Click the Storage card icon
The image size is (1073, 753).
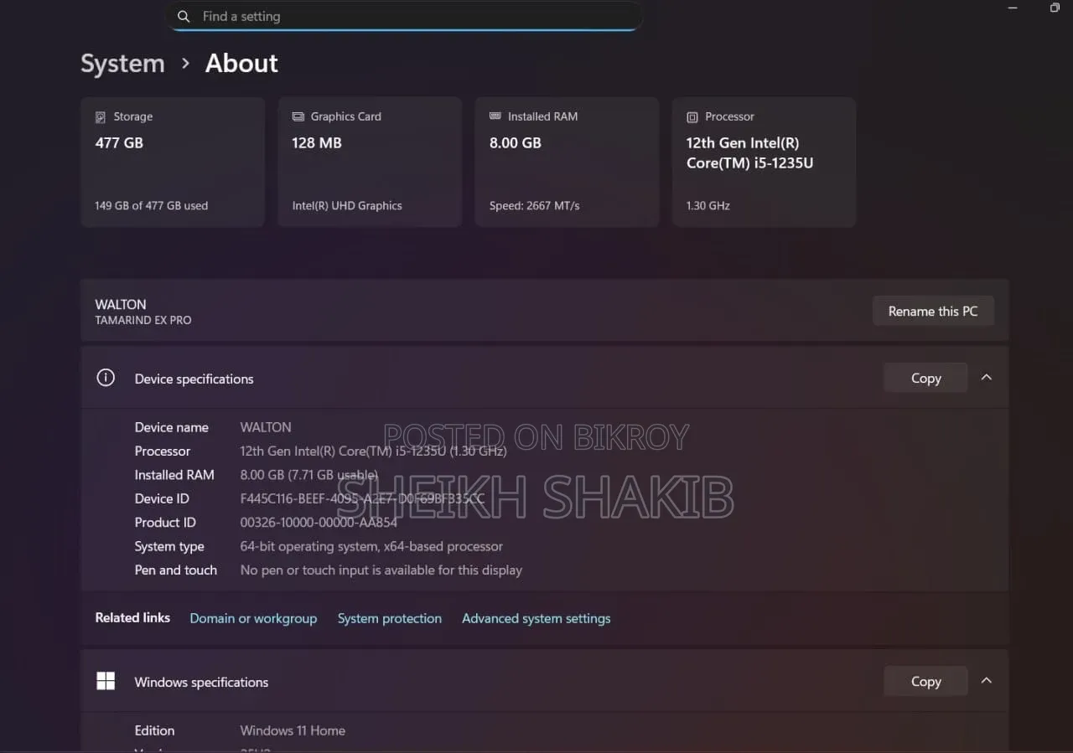pos(101,117)
